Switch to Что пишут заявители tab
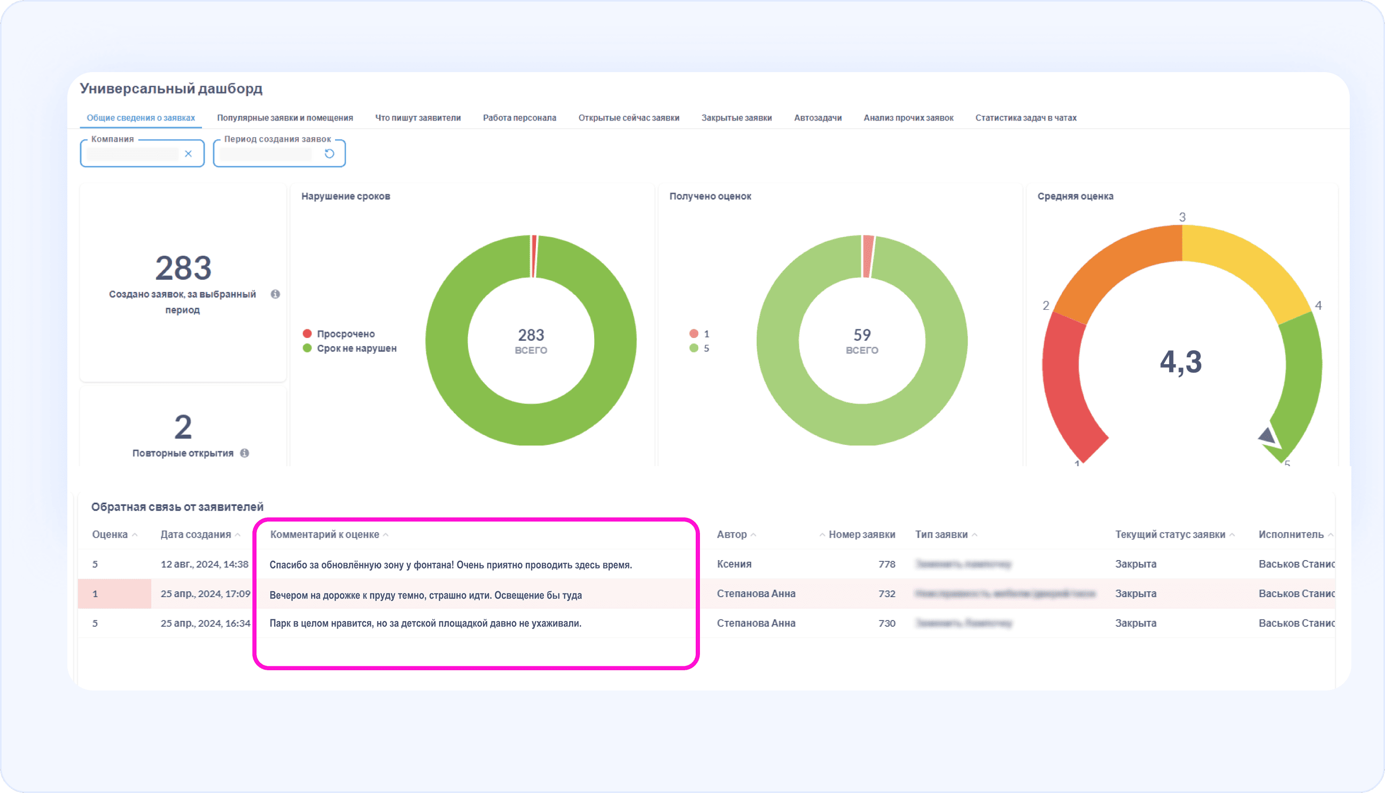Image resolution: width=1385 pixels, height=793 pixels. (418, 117)
